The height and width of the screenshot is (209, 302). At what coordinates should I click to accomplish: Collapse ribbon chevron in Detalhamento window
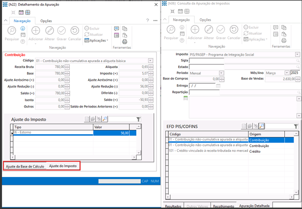click(x=5, y=20)
